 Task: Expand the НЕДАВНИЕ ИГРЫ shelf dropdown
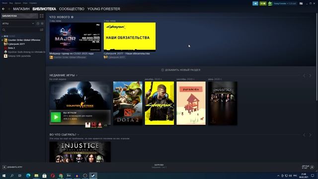pos(77,75)
